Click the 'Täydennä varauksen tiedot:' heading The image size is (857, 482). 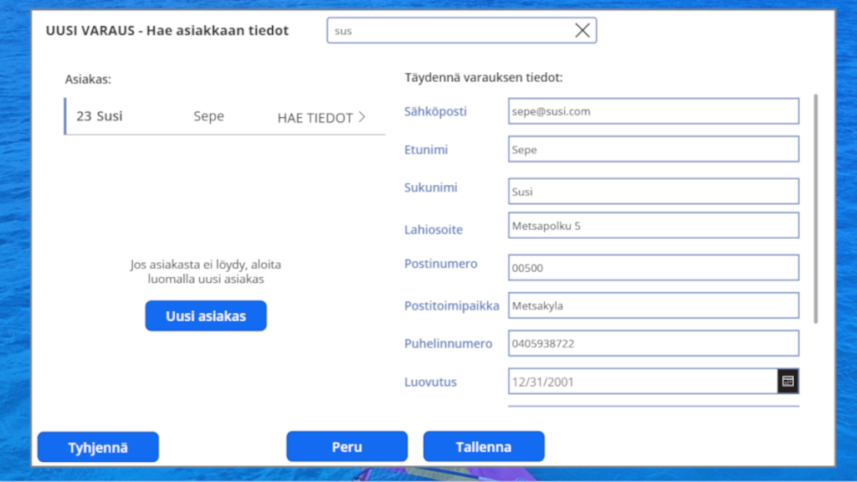484,78
